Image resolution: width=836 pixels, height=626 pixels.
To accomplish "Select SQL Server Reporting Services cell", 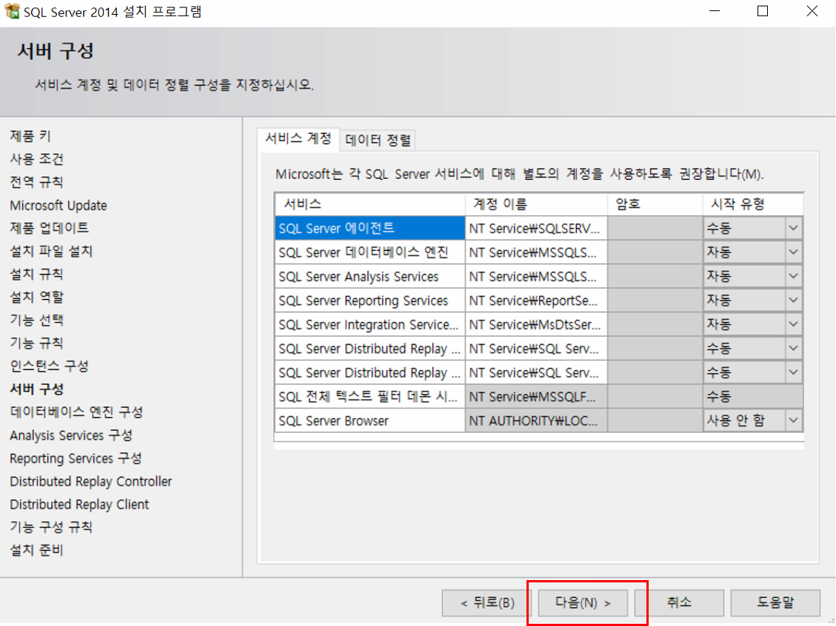I will (x=370, y=300).
